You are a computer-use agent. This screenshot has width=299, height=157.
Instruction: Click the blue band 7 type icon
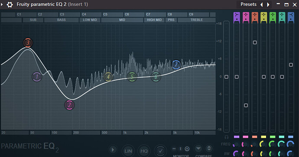(x=291, y=15)
